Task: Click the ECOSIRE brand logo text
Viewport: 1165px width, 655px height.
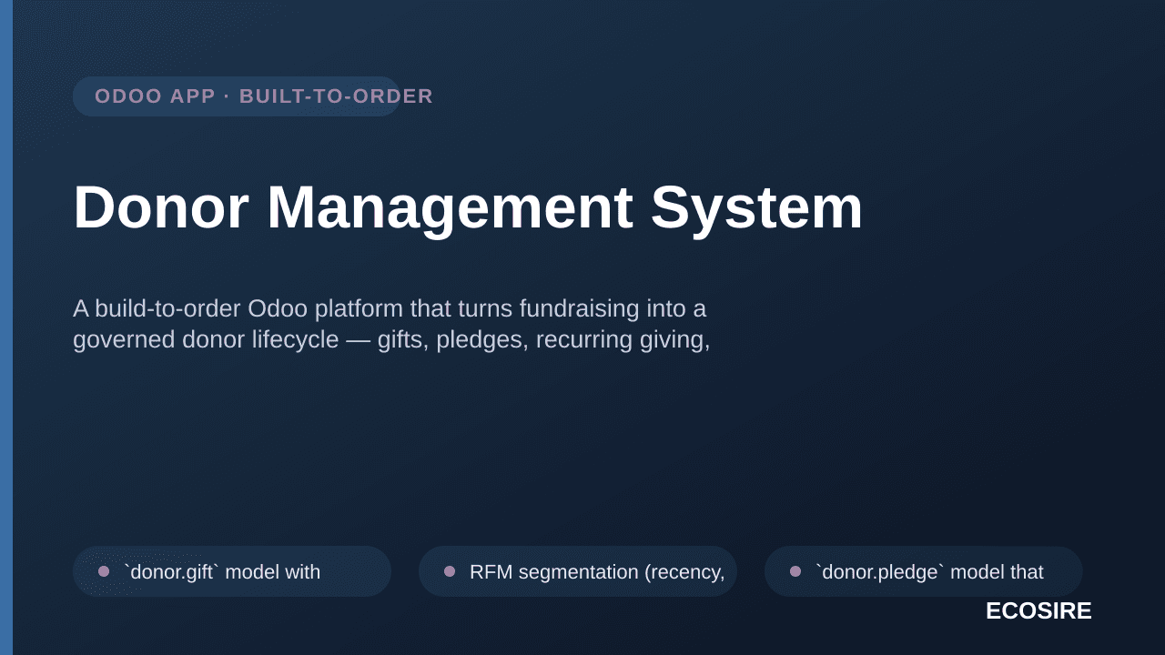Action: [x=1038, y=611]
